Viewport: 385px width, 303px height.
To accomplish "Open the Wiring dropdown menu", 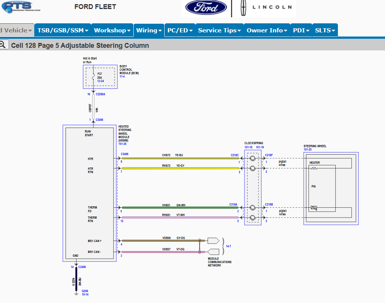I will 149,30.
